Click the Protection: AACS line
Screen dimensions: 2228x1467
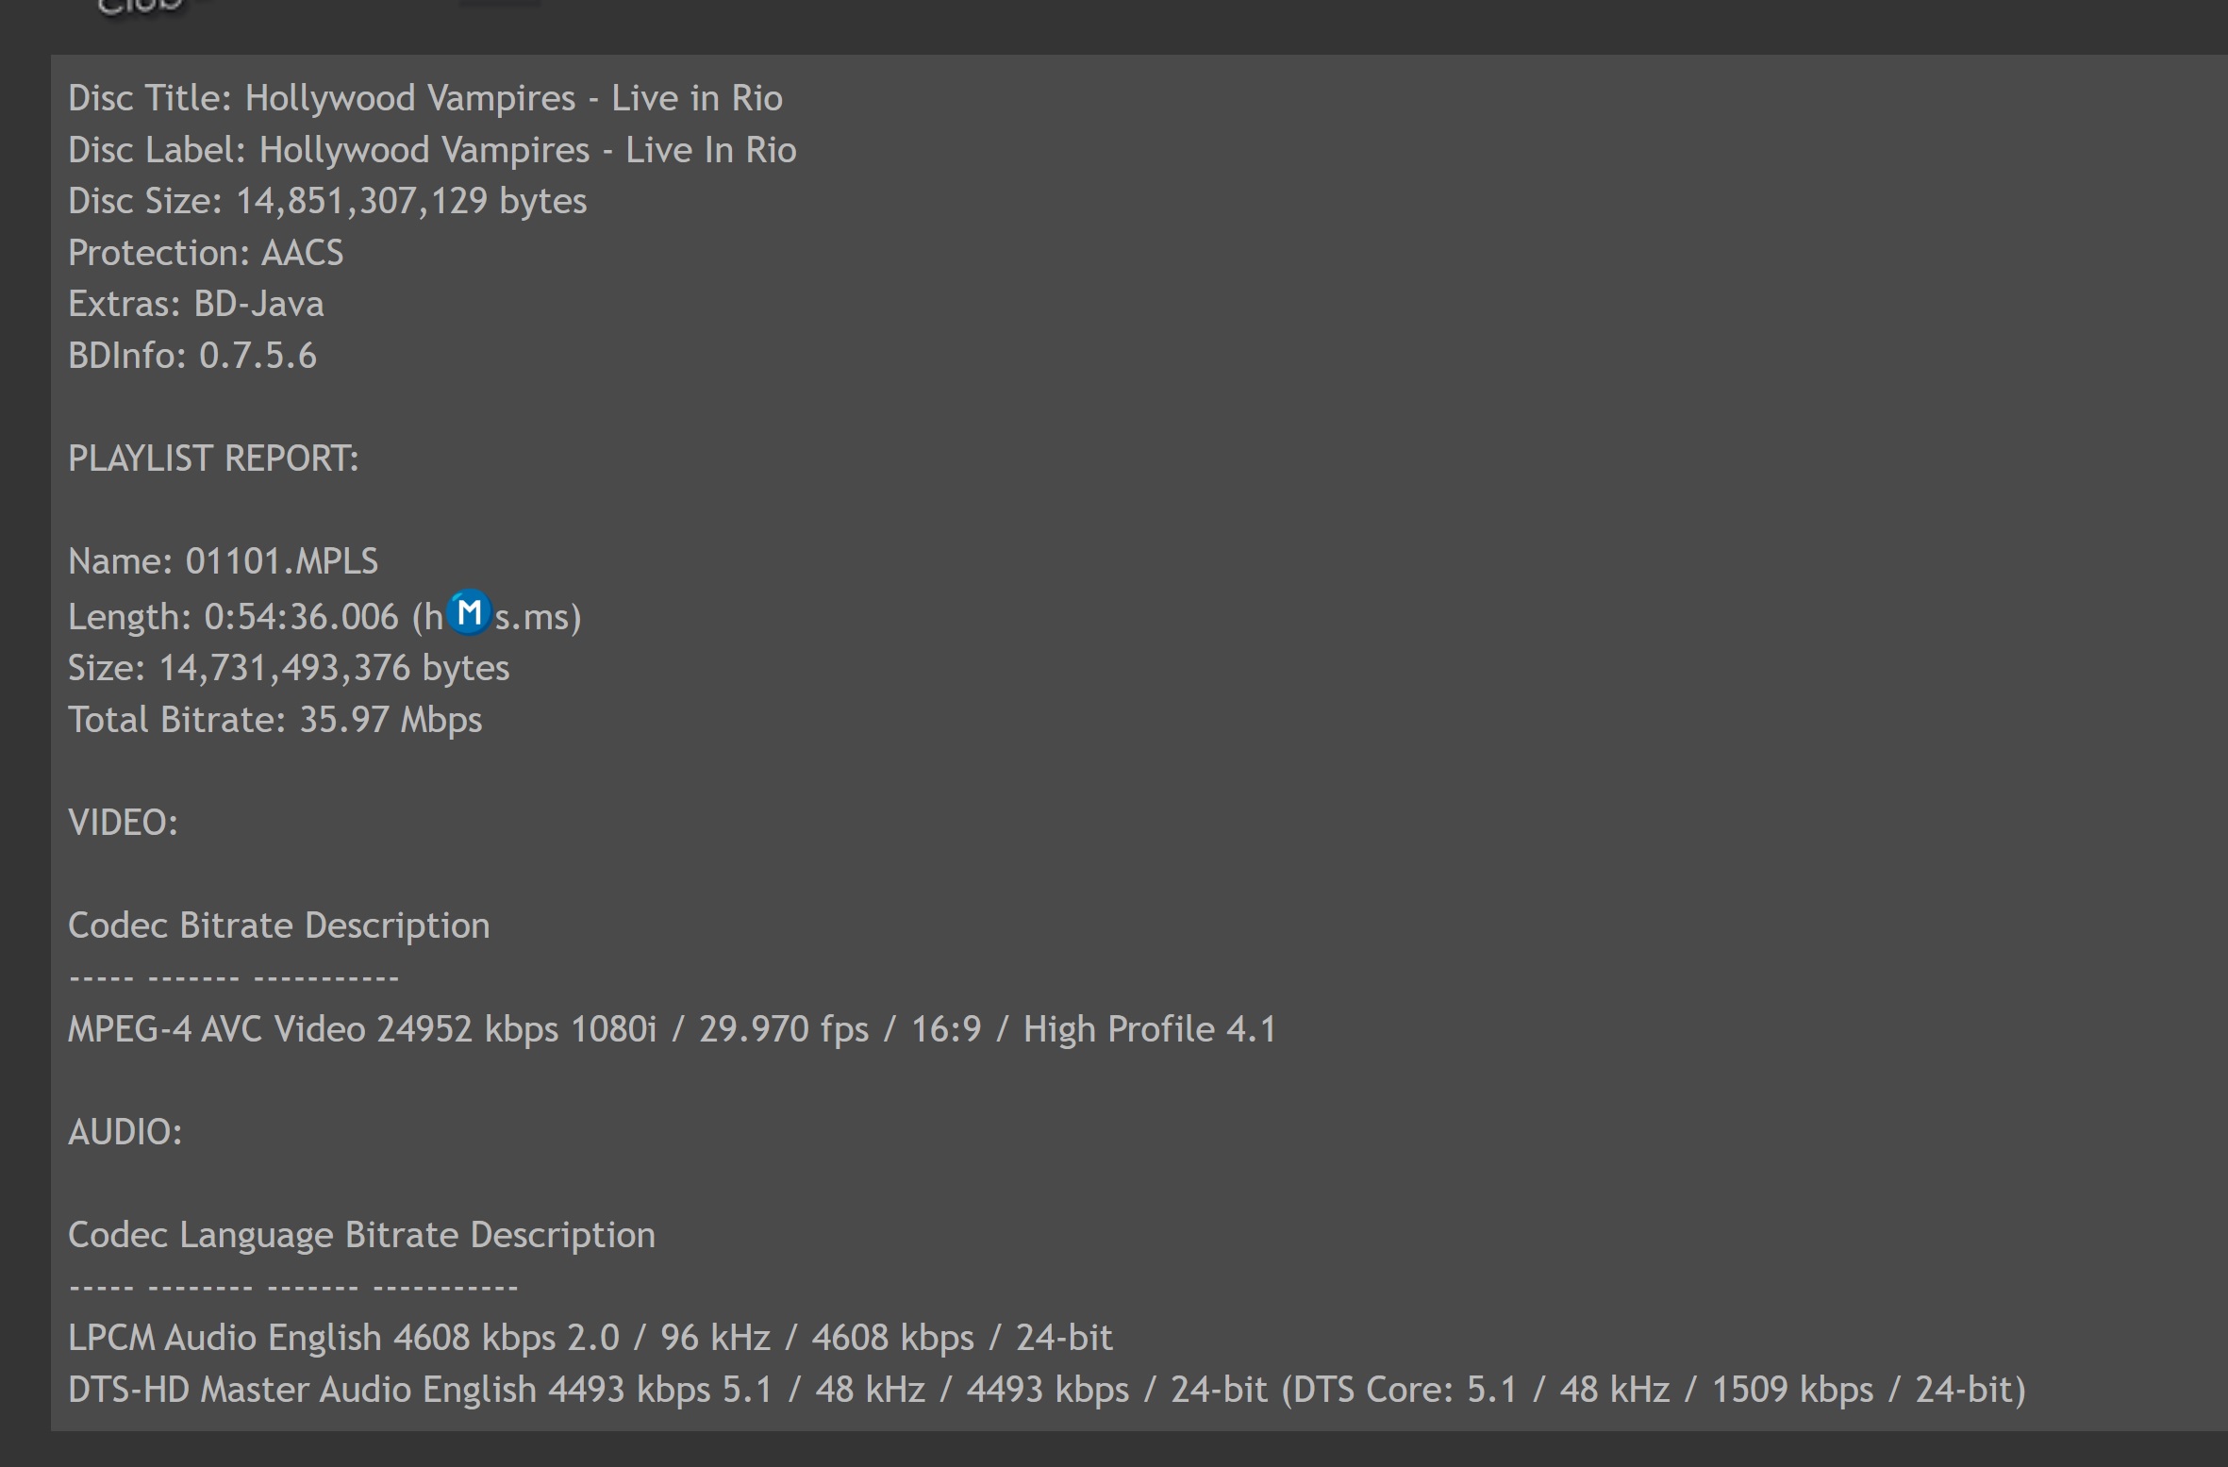[206, 253]
